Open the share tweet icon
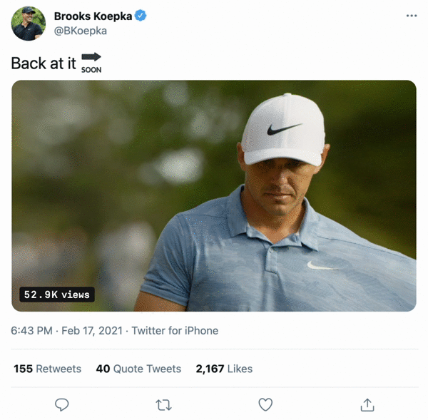428x420 pixels. (x=367, y=405)
